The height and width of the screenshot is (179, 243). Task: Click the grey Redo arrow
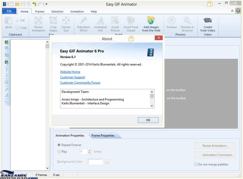(x=40, y=4)
